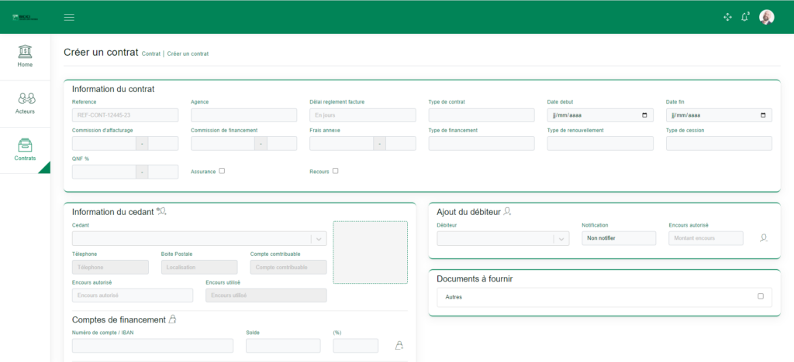Go to Home in the sidebar
The image size is (794, 362).
25,56
